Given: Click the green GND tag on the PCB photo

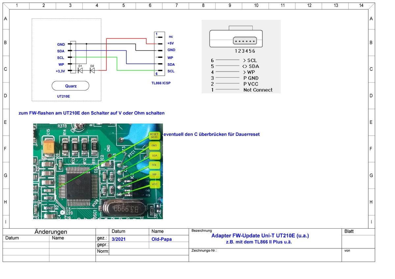Looking at the screenshot, I should pos(154,145).
